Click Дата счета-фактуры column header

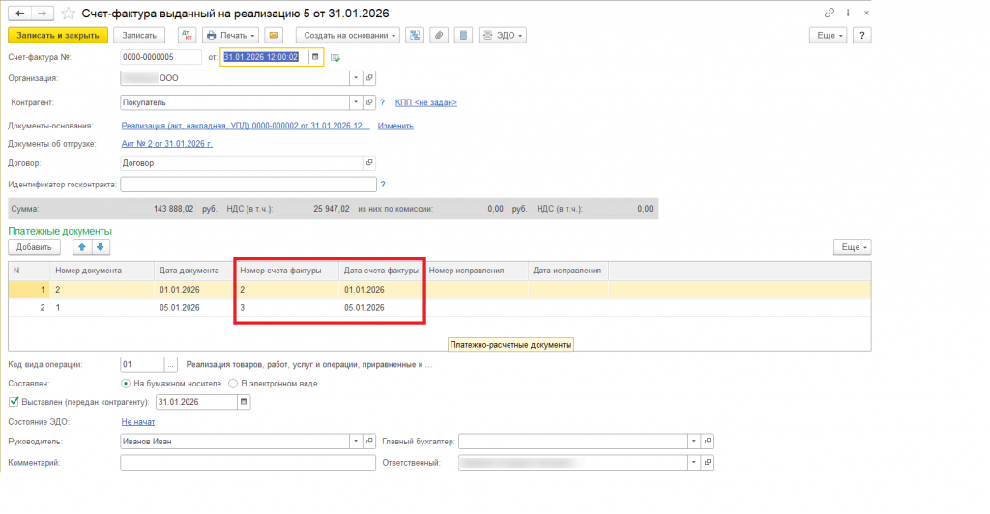click(381, 271)
